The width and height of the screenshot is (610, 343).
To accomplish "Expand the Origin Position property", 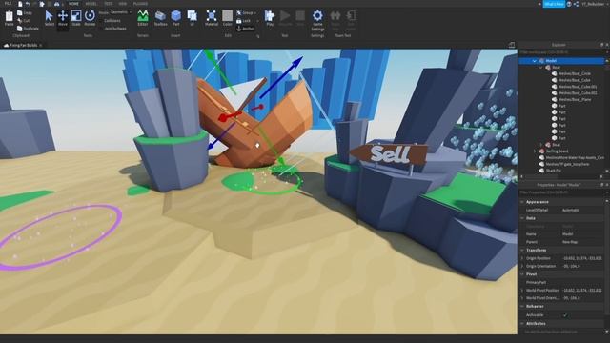I will coord(522,258).
